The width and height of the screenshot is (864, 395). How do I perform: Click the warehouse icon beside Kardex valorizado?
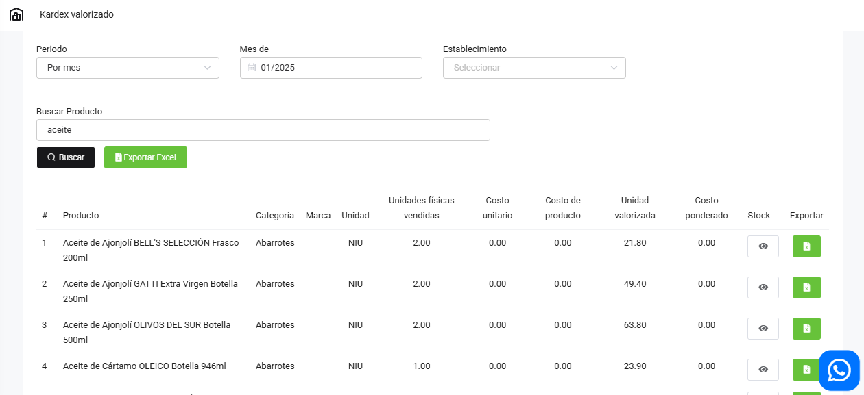[16, 14]
